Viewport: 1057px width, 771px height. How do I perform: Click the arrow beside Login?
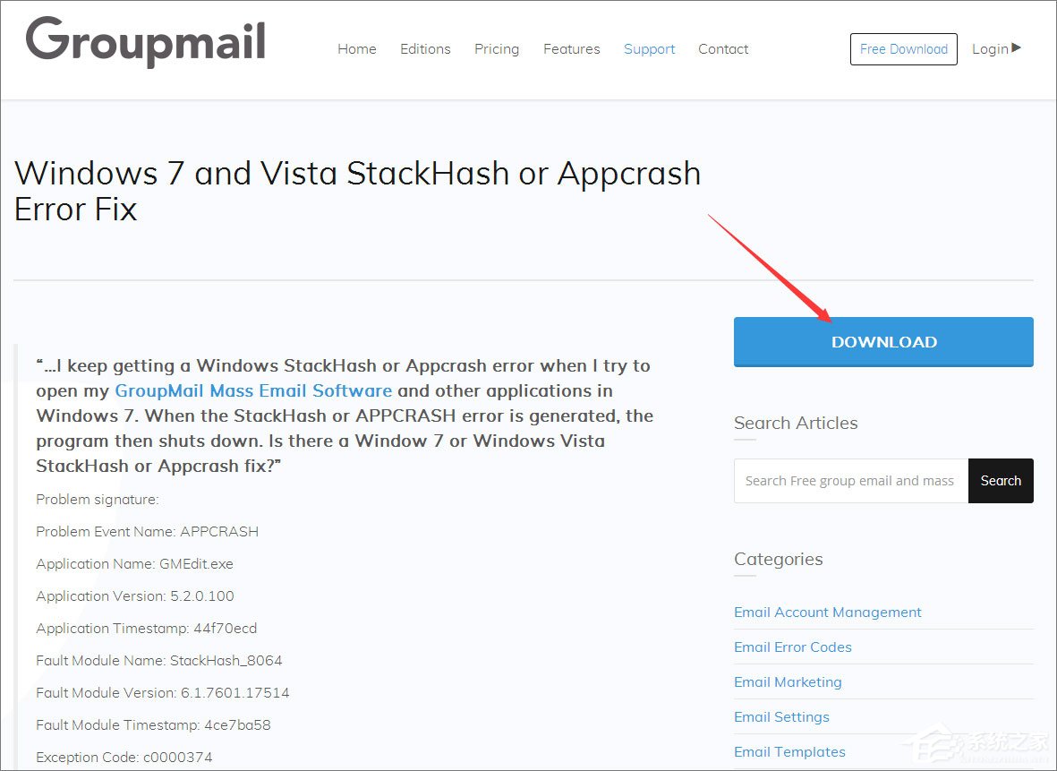coord(1017,47)
